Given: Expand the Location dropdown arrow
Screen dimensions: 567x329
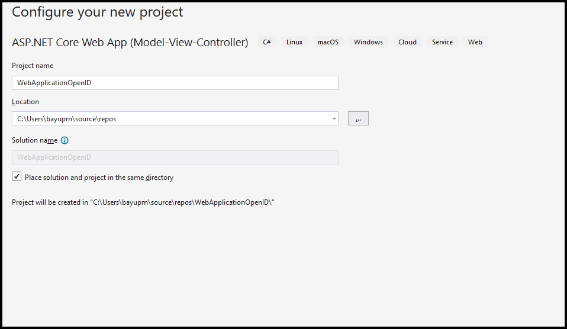Looking at the screenshot, I should pos(334,119).
